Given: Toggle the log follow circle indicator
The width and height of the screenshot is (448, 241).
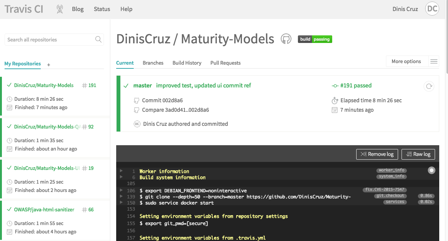Looking at the screenshot, I should [x=432, y=170].
